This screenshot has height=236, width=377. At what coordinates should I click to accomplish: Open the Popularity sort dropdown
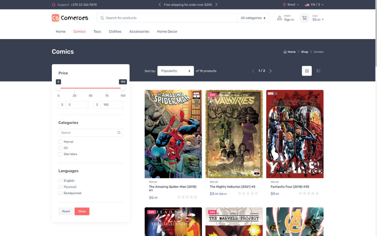tap(176, 71)
